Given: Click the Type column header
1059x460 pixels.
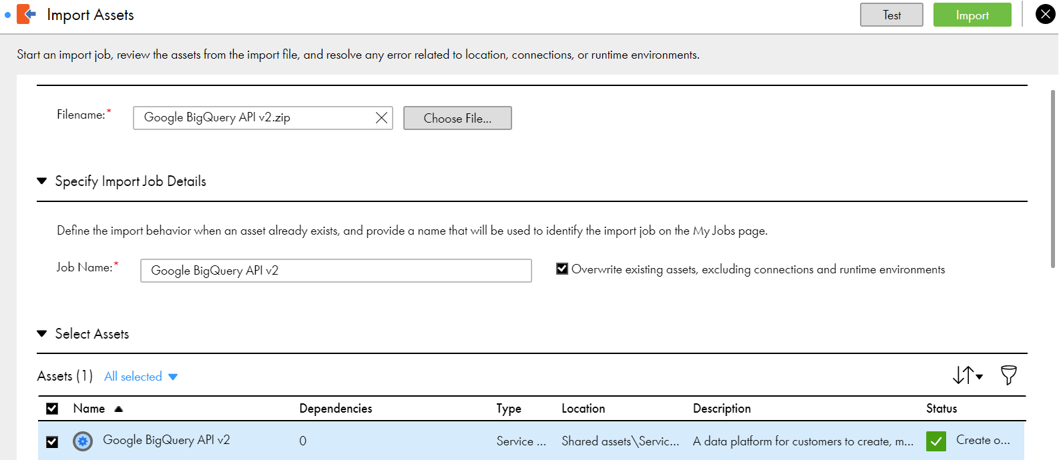Looking at the screenshot, I should (x=509, y=409).
